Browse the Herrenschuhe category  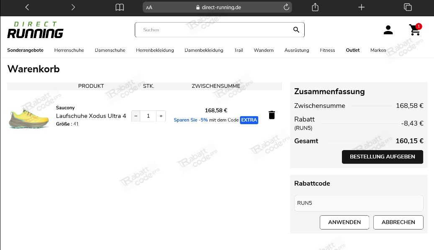[x=69, y=50]
